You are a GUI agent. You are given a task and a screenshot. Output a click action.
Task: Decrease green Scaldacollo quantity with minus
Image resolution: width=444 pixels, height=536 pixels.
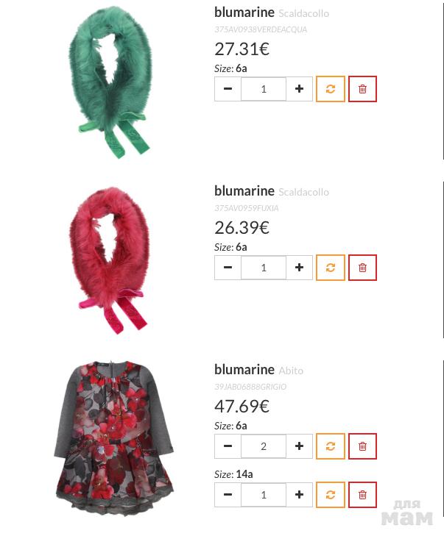tap(228, 89)
